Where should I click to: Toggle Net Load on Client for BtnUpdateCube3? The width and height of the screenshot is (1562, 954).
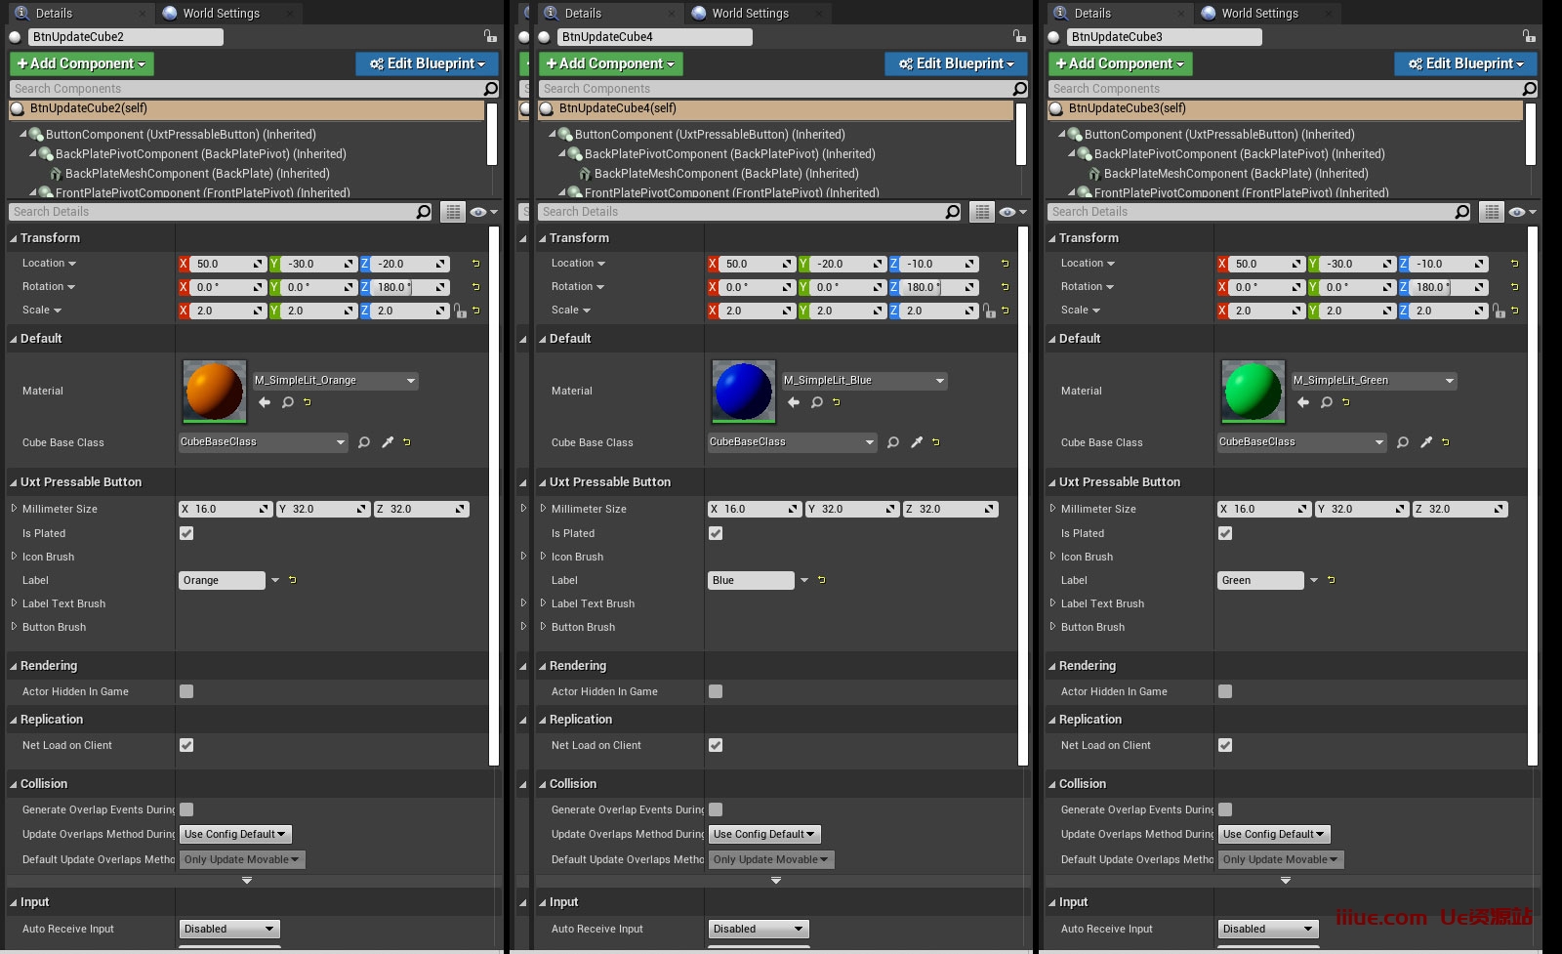point(1225,745)
